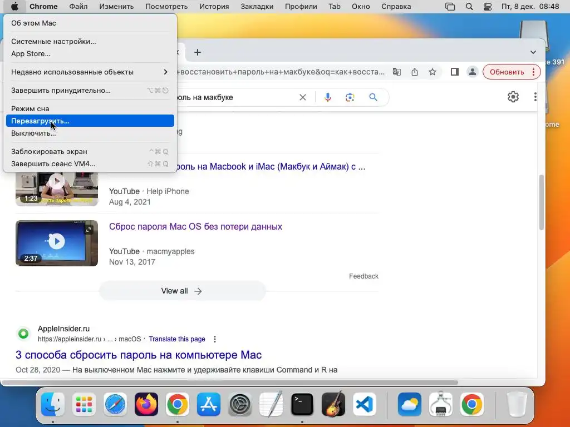Click the Feedback link

click(363, 276)
